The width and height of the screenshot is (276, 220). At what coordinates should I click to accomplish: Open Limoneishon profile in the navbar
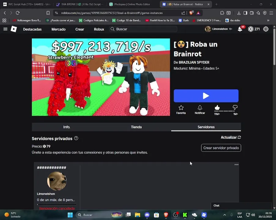click(219, 29)
